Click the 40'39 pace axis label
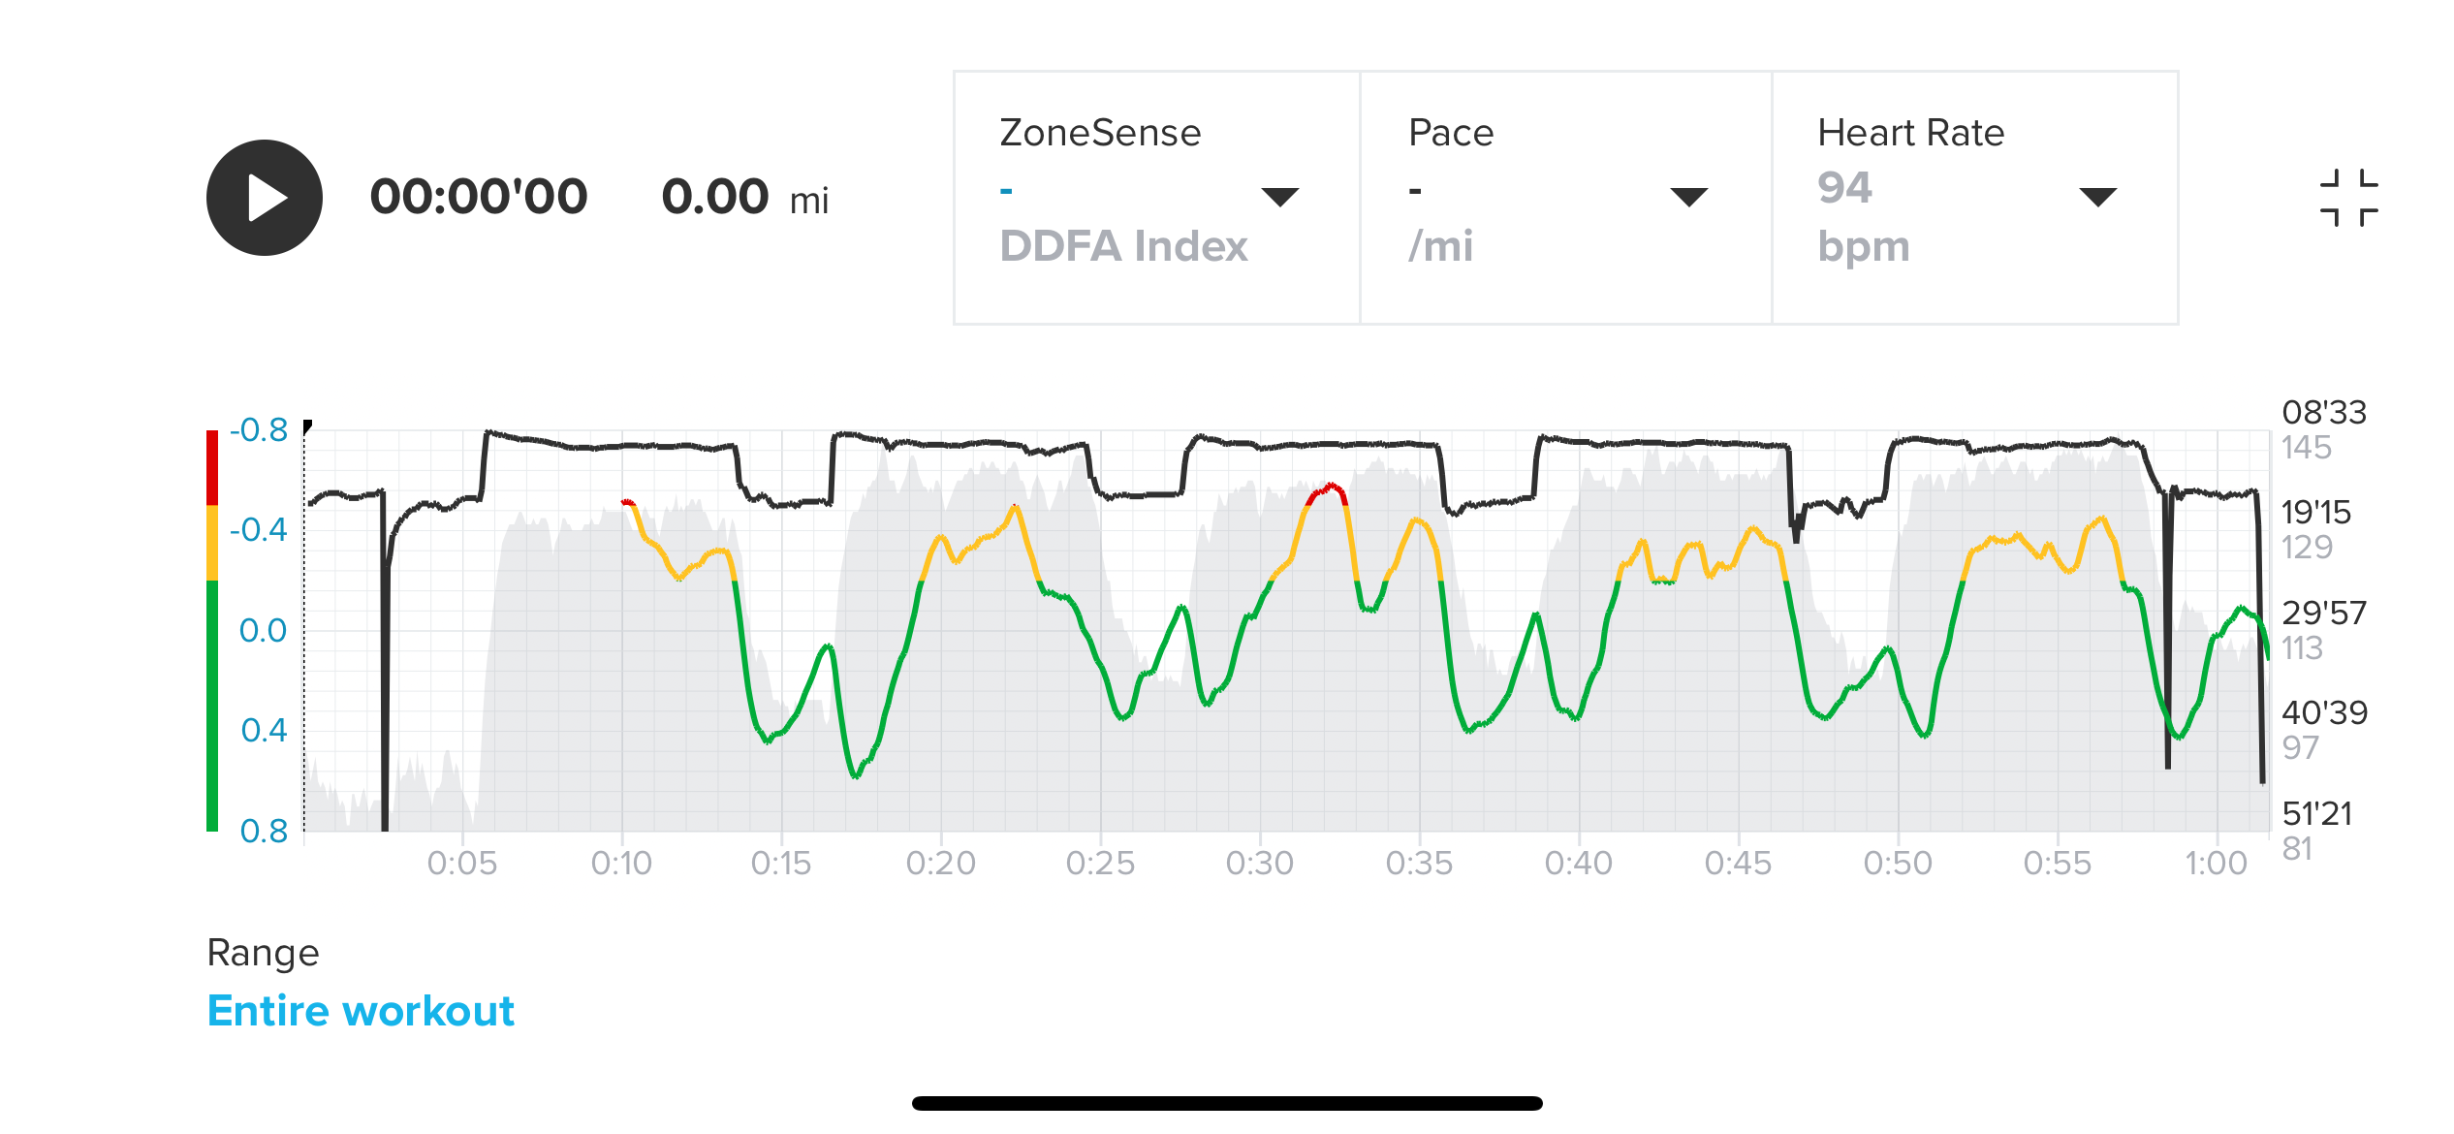The image size is (2454, 1134). [2324, 713]
